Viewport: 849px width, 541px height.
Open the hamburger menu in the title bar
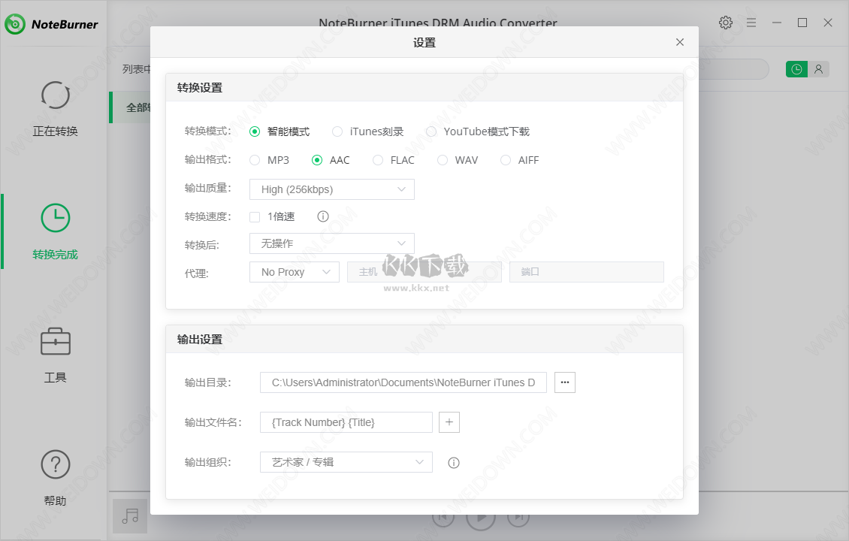tap(751, 23)
